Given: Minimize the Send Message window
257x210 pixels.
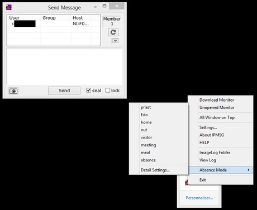Looking at the screenshot, I should coord(96,7).
